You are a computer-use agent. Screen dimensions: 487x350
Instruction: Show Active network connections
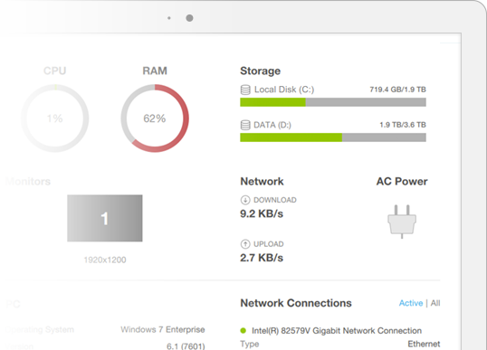[x=411, y=303]
